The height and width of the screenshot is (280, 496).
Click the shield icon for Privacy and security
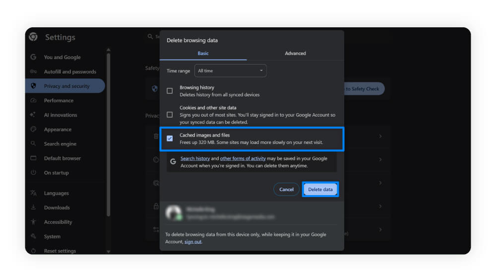click(x=33, y=86)
